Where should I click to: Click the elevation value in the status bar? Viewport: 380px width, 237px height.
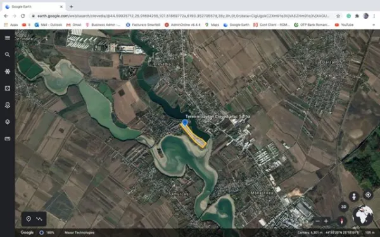point(370,233)
